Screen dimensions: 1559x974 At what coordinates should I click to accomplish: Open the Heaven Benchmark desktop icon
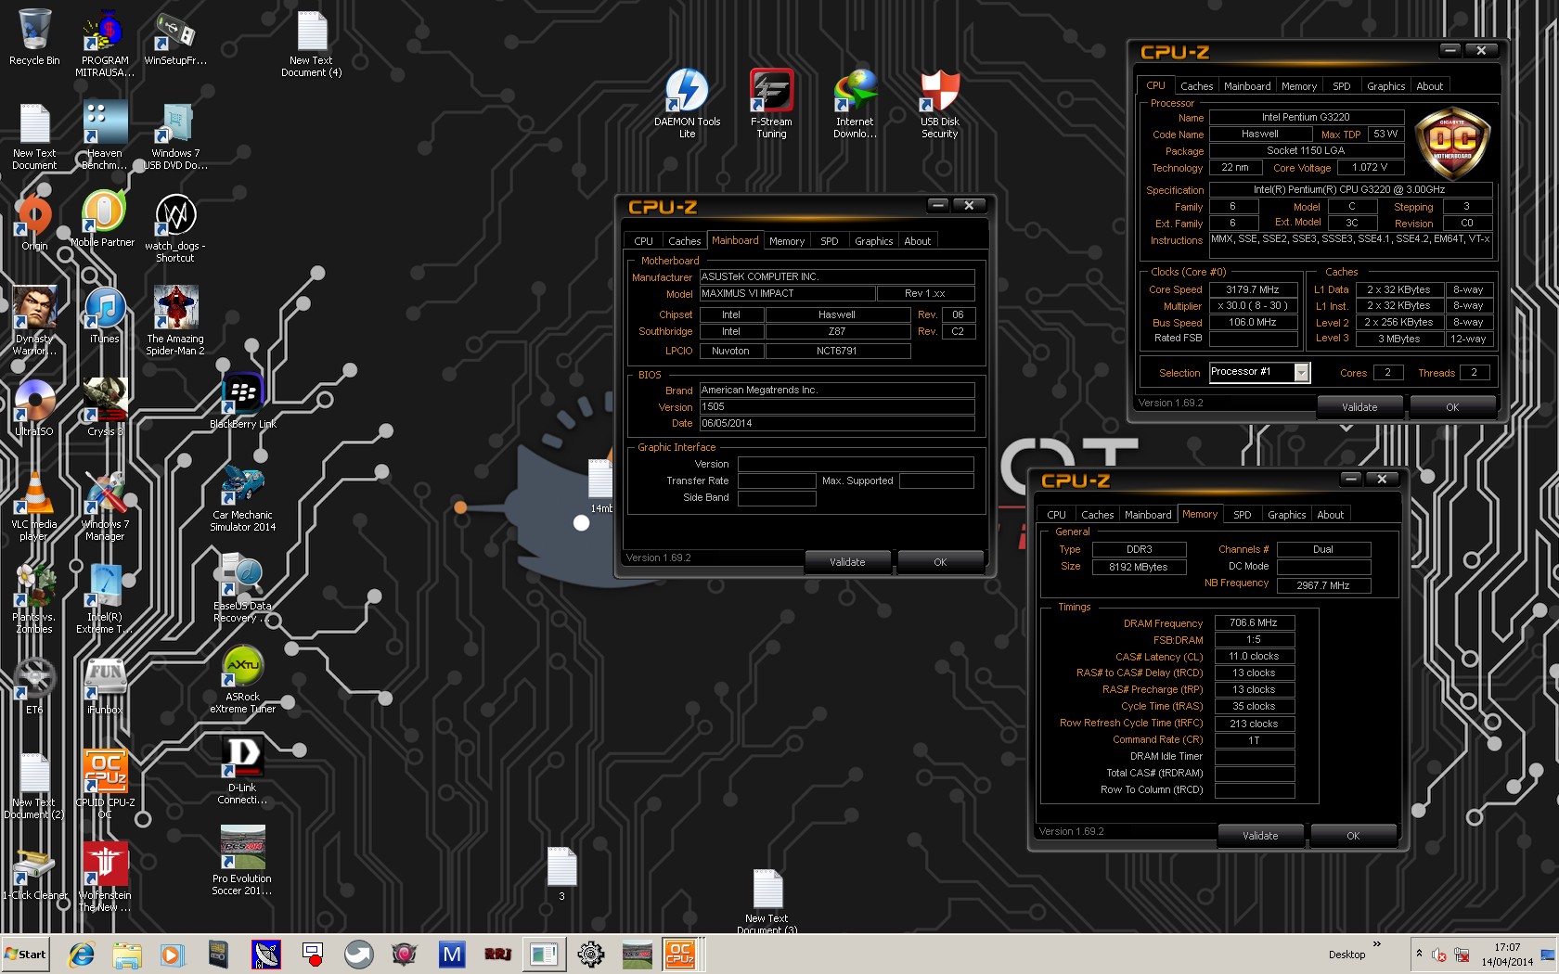105,135
